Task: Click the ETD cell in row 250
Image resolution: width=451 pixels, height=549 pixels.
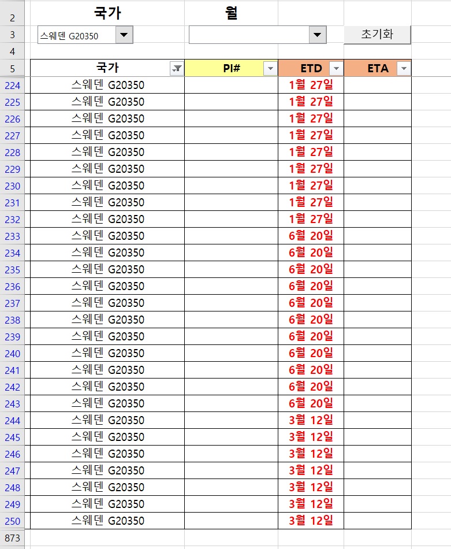Action: [x=311, y=521]
